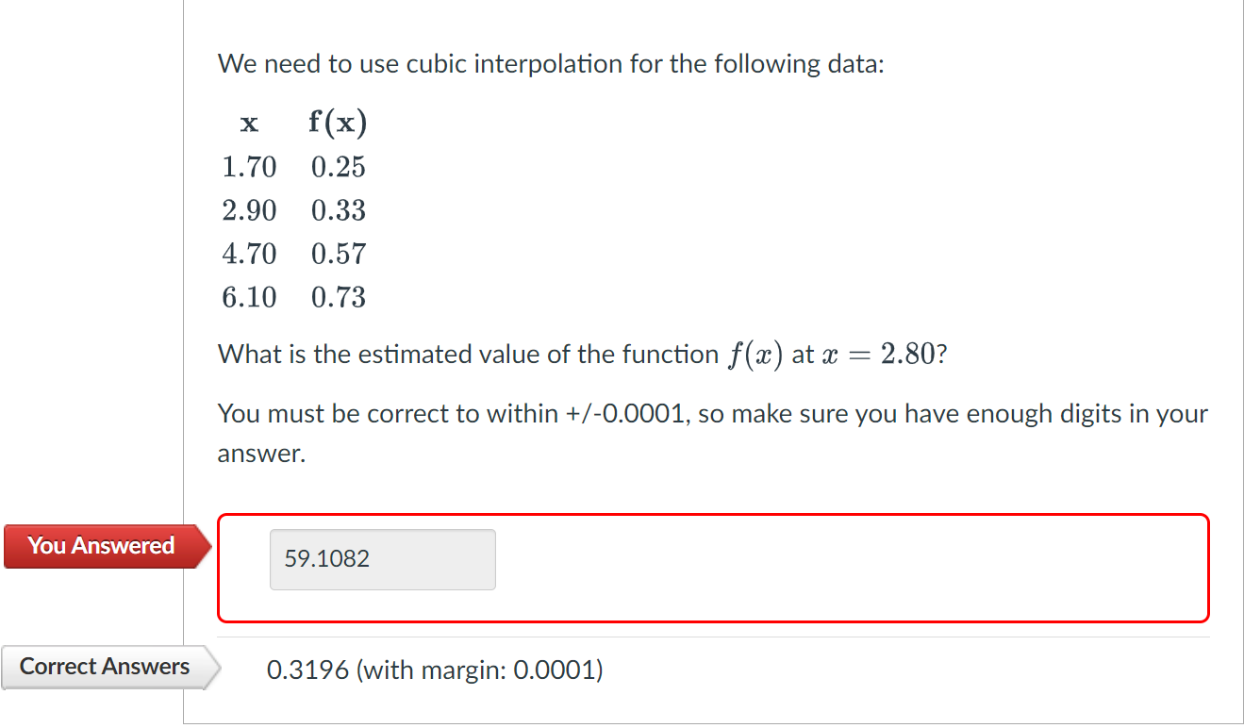Screen dimensions: 1244x728
Task: Click the red You Answered label
Action: [104, 546]
